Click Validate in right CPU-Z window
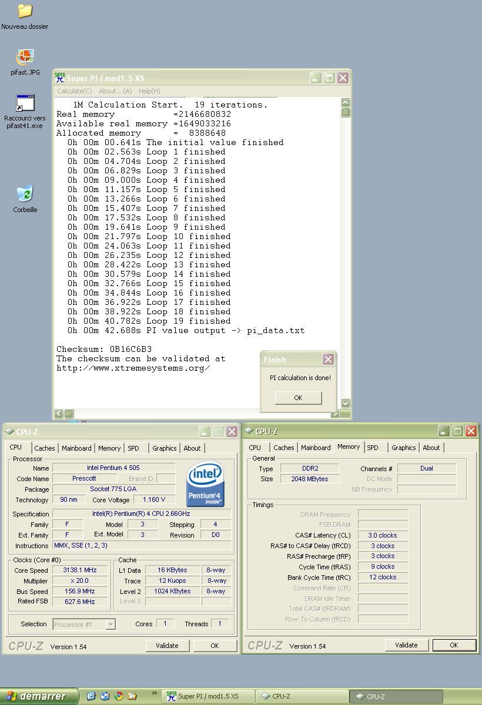 pyautogui.click(x=406, y=644)
